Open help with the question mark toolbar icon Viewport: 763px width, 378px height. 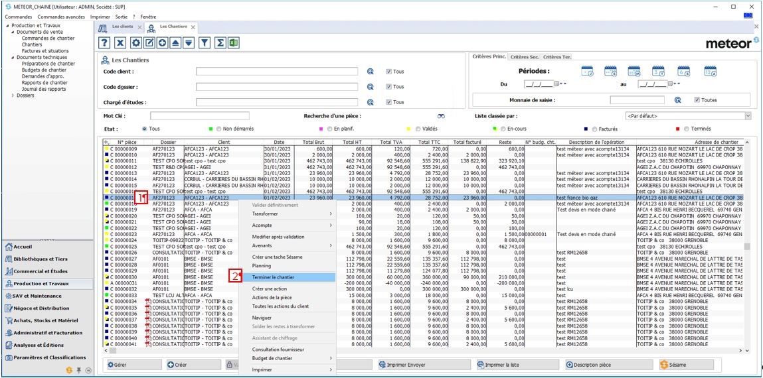(x=105, y=43)
